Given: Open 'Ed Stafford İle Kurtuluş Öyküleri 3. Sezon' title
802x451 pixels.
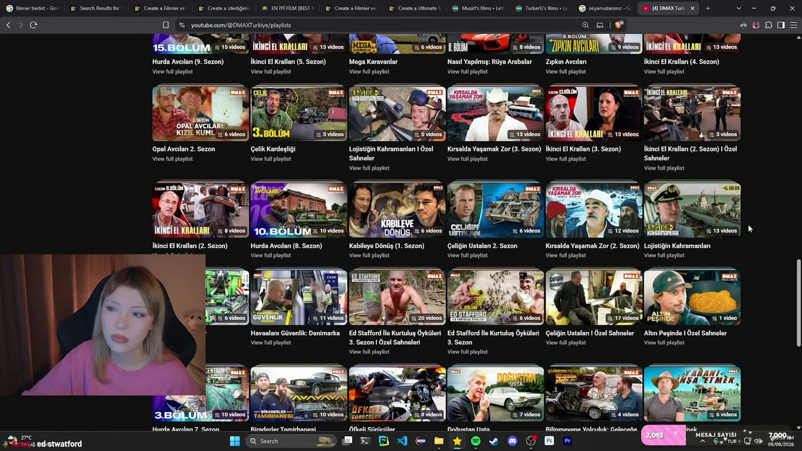Looking at the screenshot, I should click(493, 338).
